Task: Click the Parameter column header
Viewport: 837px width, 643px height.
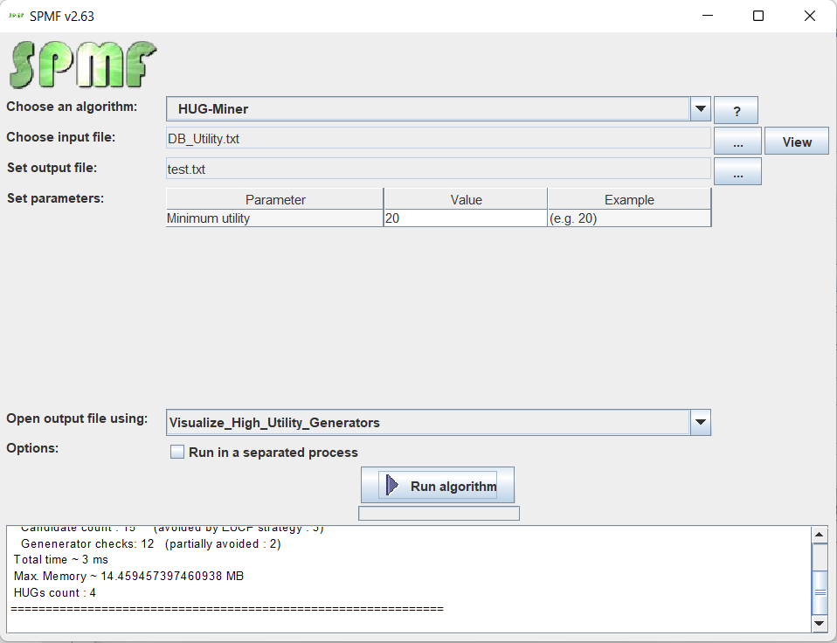Action: [x=275, y=199]
